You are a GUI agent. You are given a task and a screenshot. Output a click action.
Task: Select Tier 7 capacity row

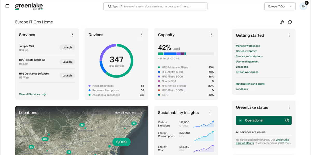click(186, 95)
